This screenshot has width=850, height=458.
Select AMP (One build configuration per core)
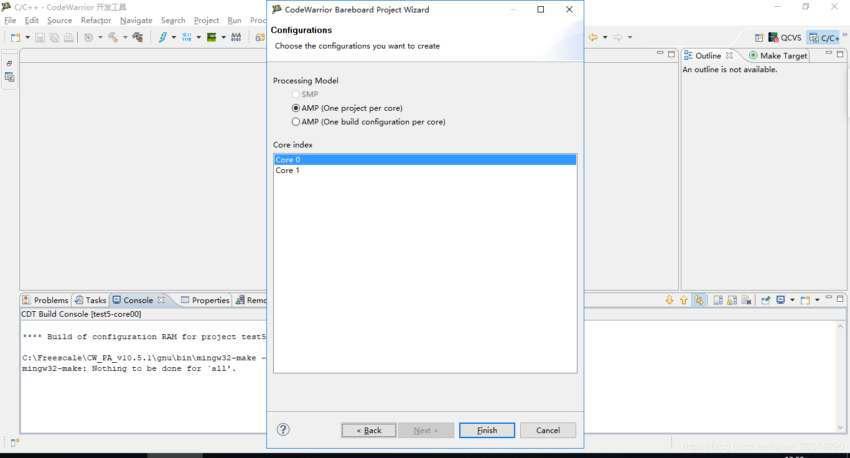pyautogui.click(x=296, y=122)
